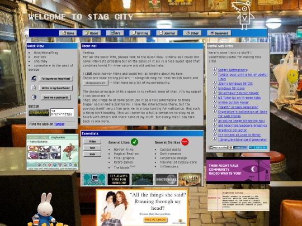Open "death" screen generator link
Image resolution: width=302 pixels, height=226 pixels.
click(238, 107)
